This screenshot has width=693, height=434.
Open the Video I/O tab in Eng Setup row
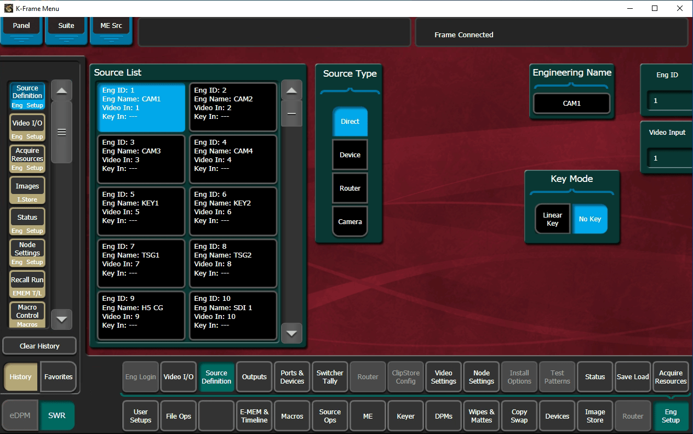click(179, 376)
